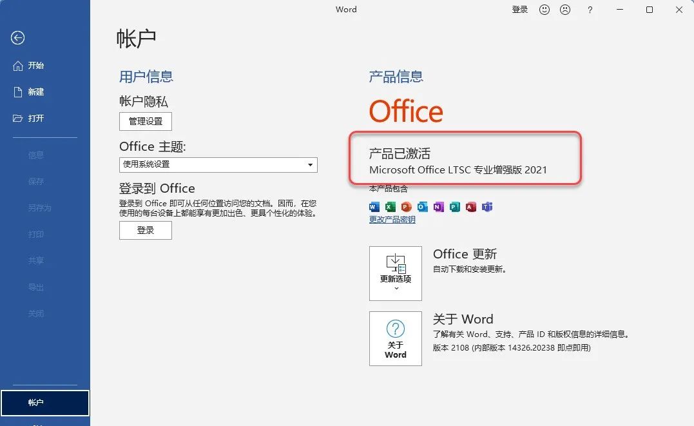
Task: Click the Teams app icon
Action: [487, 207]
